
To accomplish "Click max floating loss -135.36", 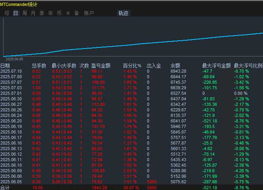I will point(210,104).
